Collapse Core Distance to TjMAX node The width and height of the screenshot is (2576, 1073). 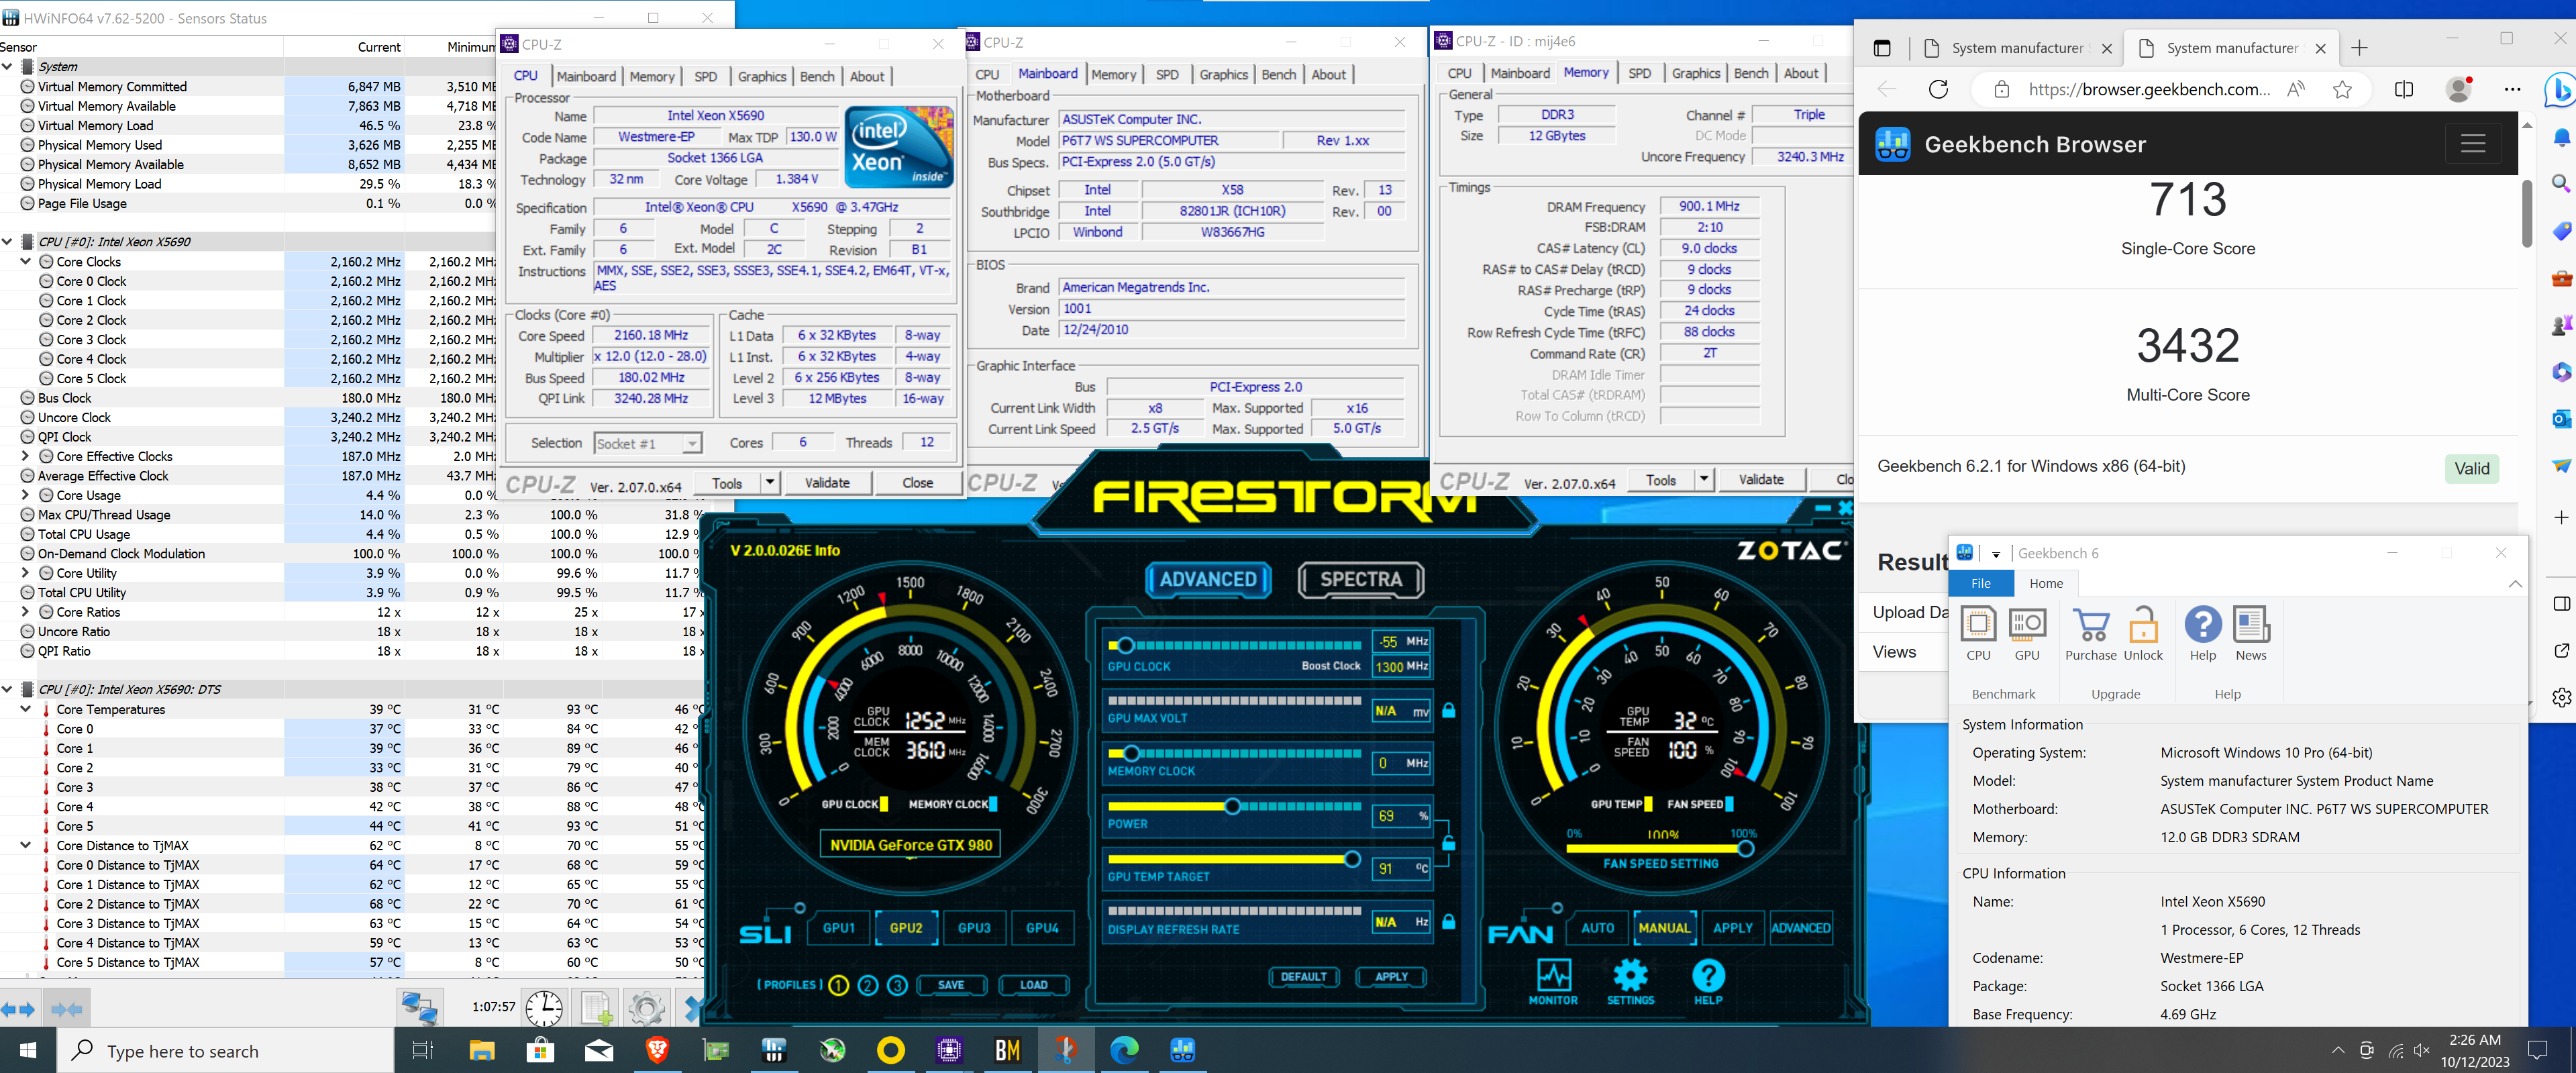click(26, 845)
